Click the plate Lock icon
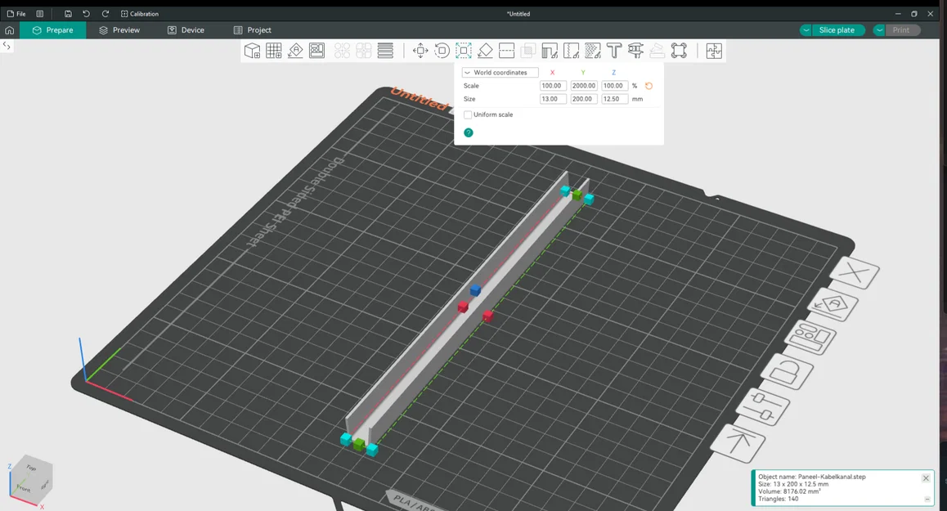The width and height of the screenshot is (947, 511). tap(788, 371)
